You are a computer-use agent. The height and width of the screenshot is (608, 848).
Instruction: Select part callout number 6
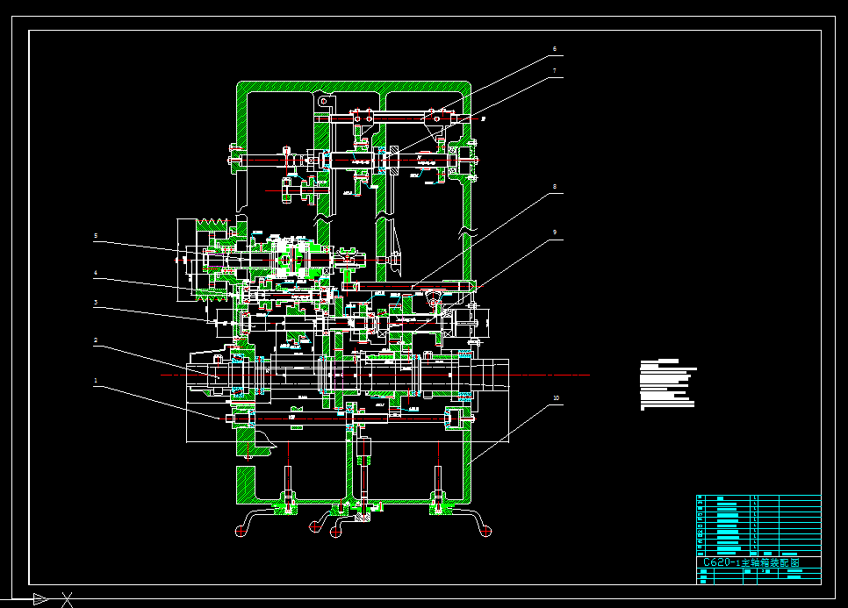tap(554, 48)
